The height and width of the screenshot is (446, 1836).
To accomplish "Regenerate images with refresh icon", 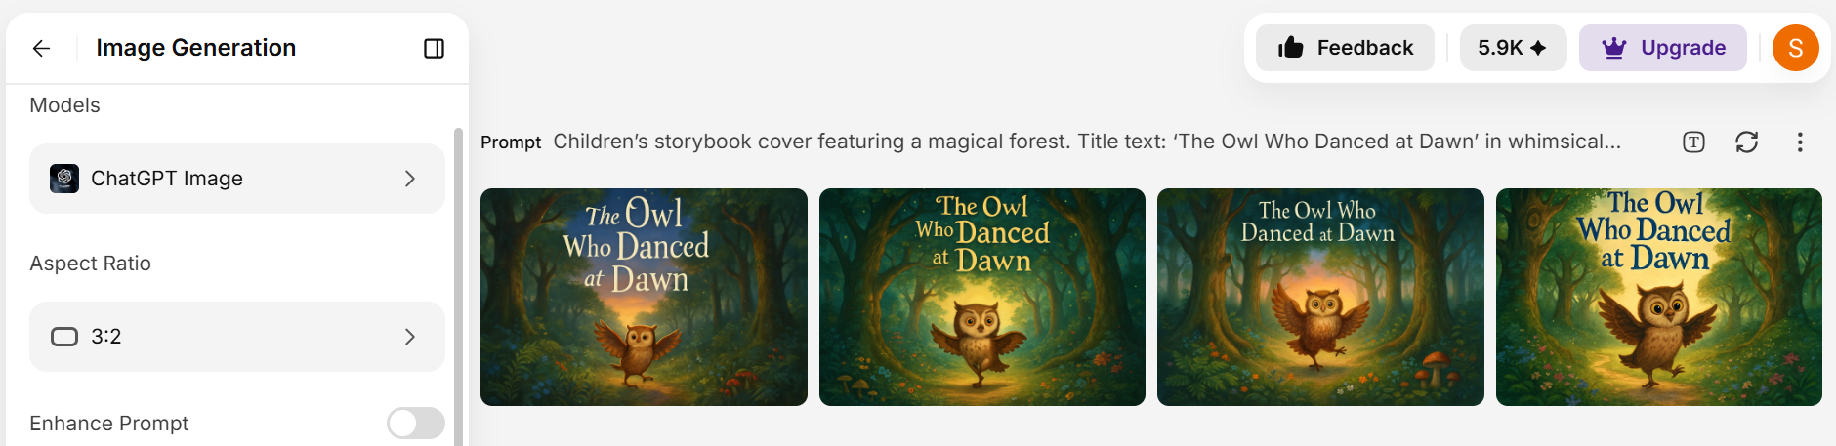I will [1747, 142].
